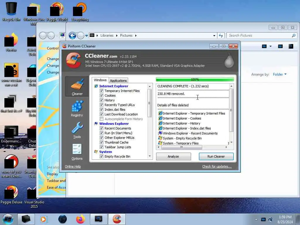Select the Peggle World desktop icon
The width and height of the screenshot is (300, 225).
pyautogui.click(x=57, y=11)
